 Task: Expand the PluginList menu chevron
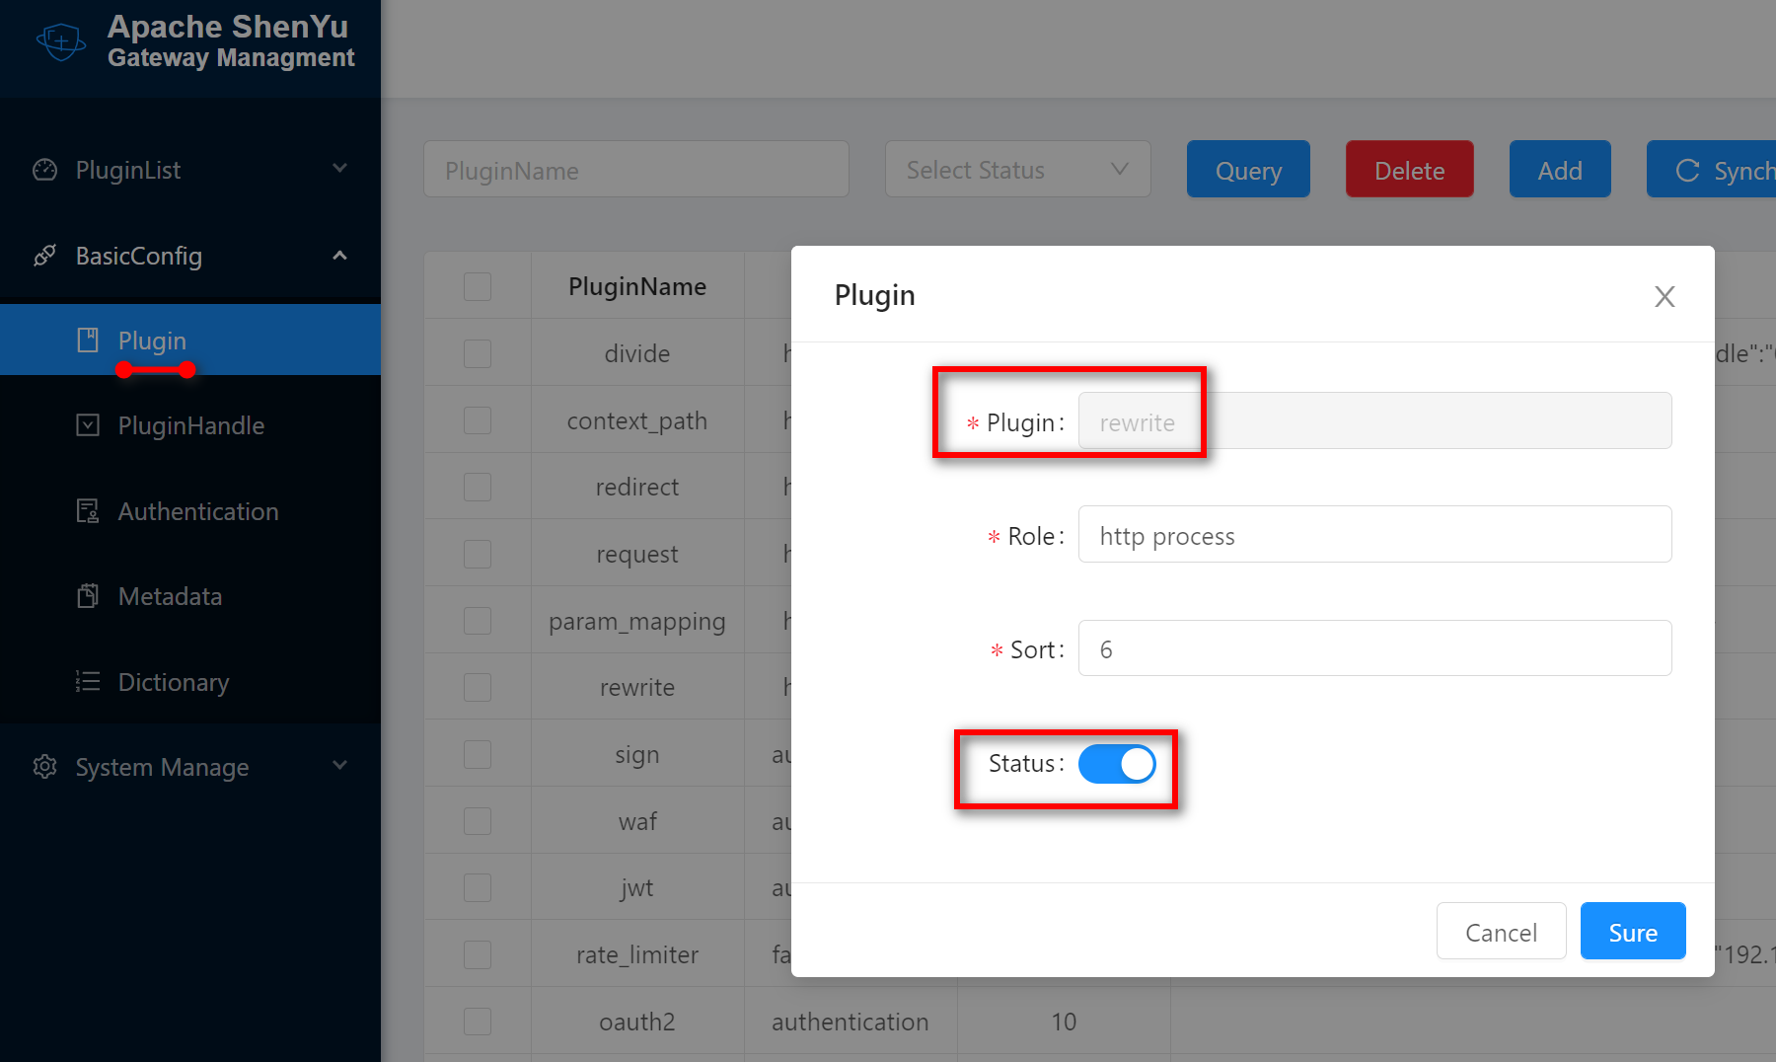point(339,169)
